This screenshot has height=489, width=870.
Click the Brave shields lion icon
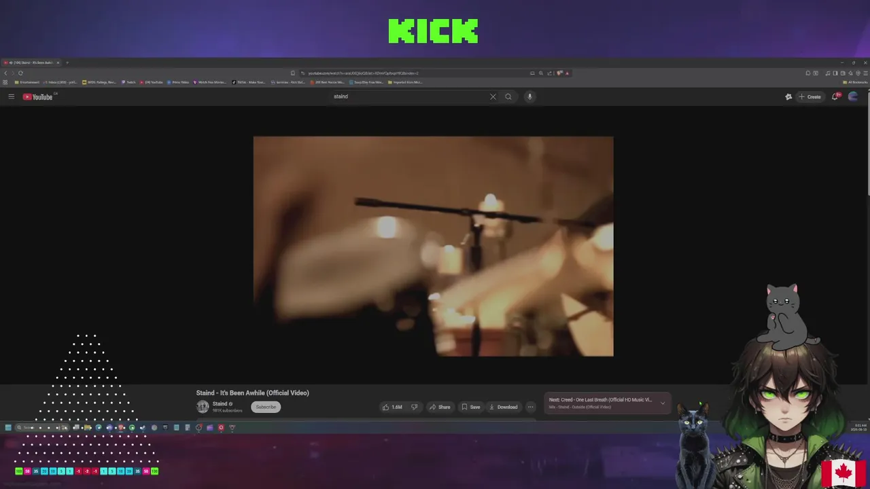point(559,73)
